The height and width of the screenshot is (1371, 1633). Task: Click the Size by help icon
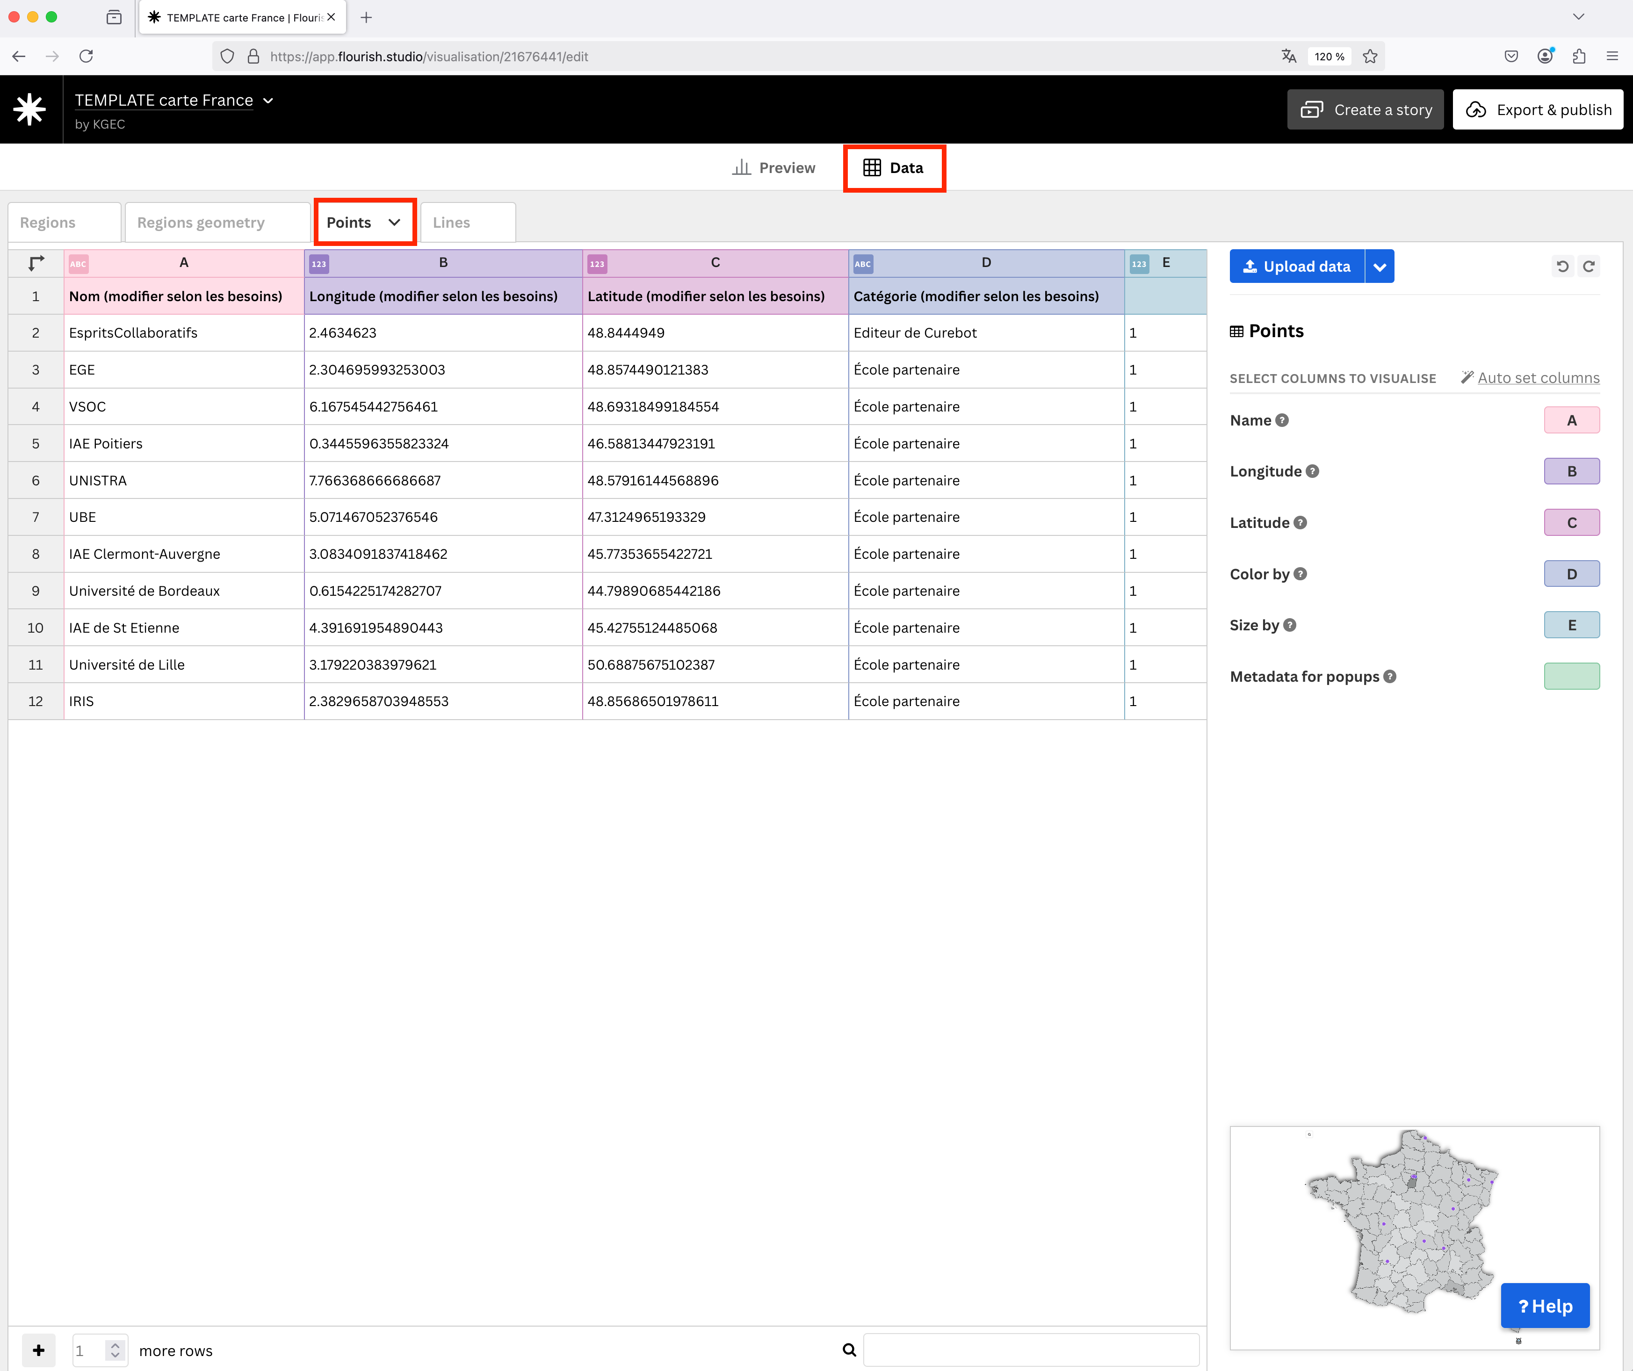click(1289, 625)
